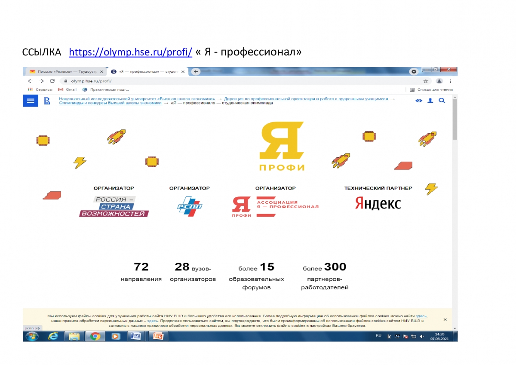
Task: Open the https://olymp.hse.ru/profi/ document hyperlink
Action: tap(130, 52)
